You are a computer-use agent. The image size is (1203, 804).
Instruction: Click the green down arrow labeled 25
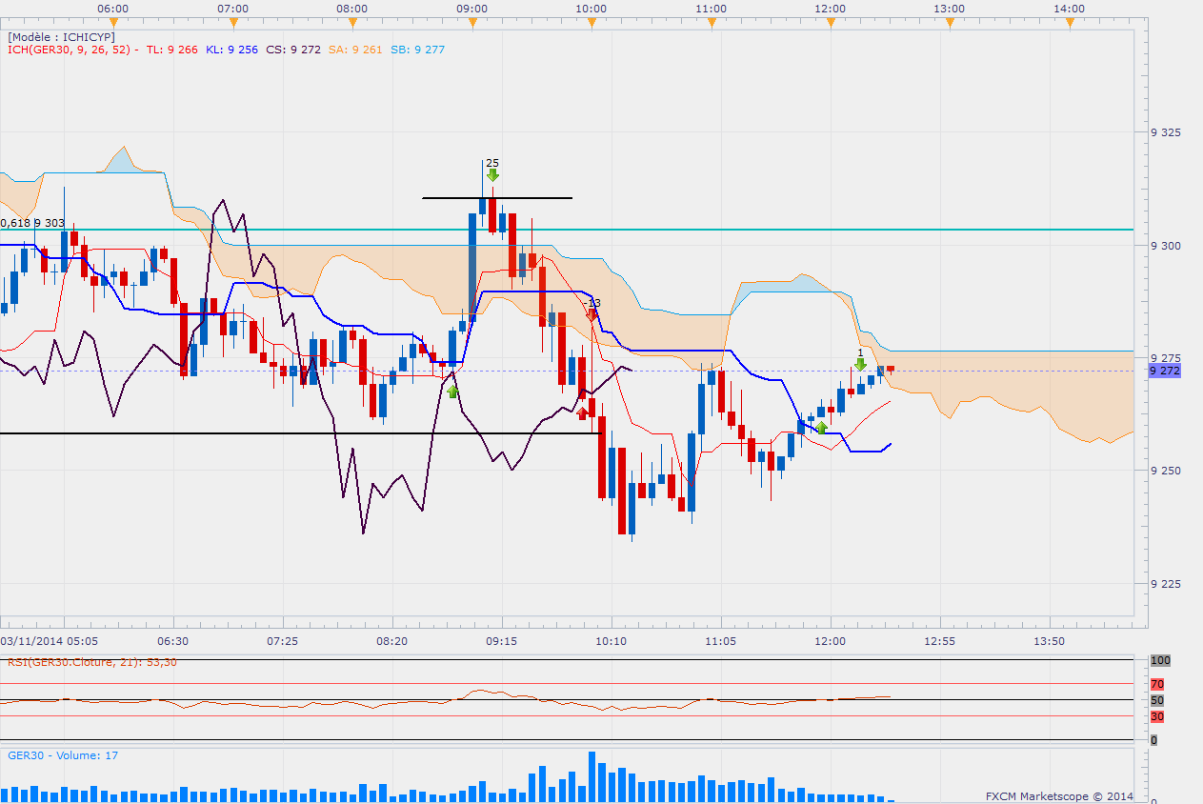click(492, 175)
